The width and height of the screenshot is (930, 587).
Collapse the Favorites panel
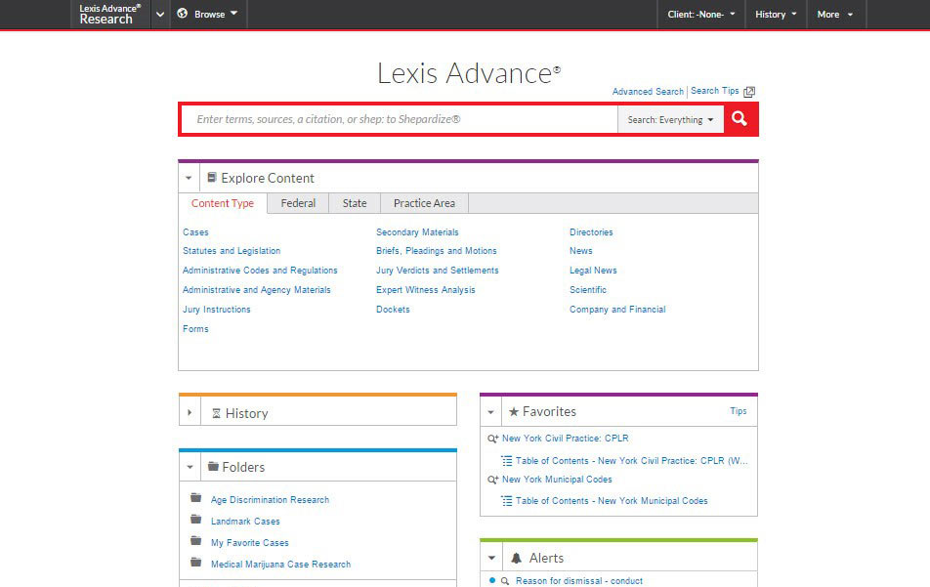click(490, 412)
